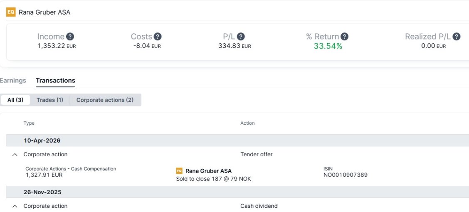Open the Rana Gruber ASA instrument link
This screenshot has width=469, height=212.
(x=208, y=171)
